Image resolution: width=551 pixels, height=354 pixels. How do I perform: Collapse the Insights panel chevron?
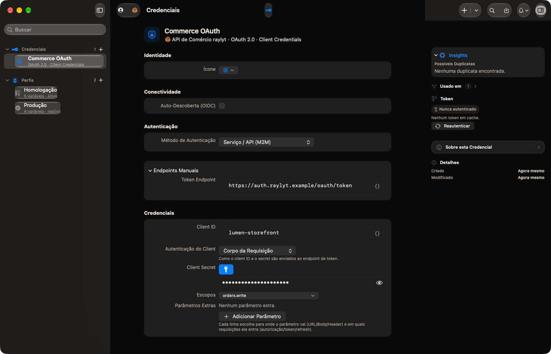(436, 55)
